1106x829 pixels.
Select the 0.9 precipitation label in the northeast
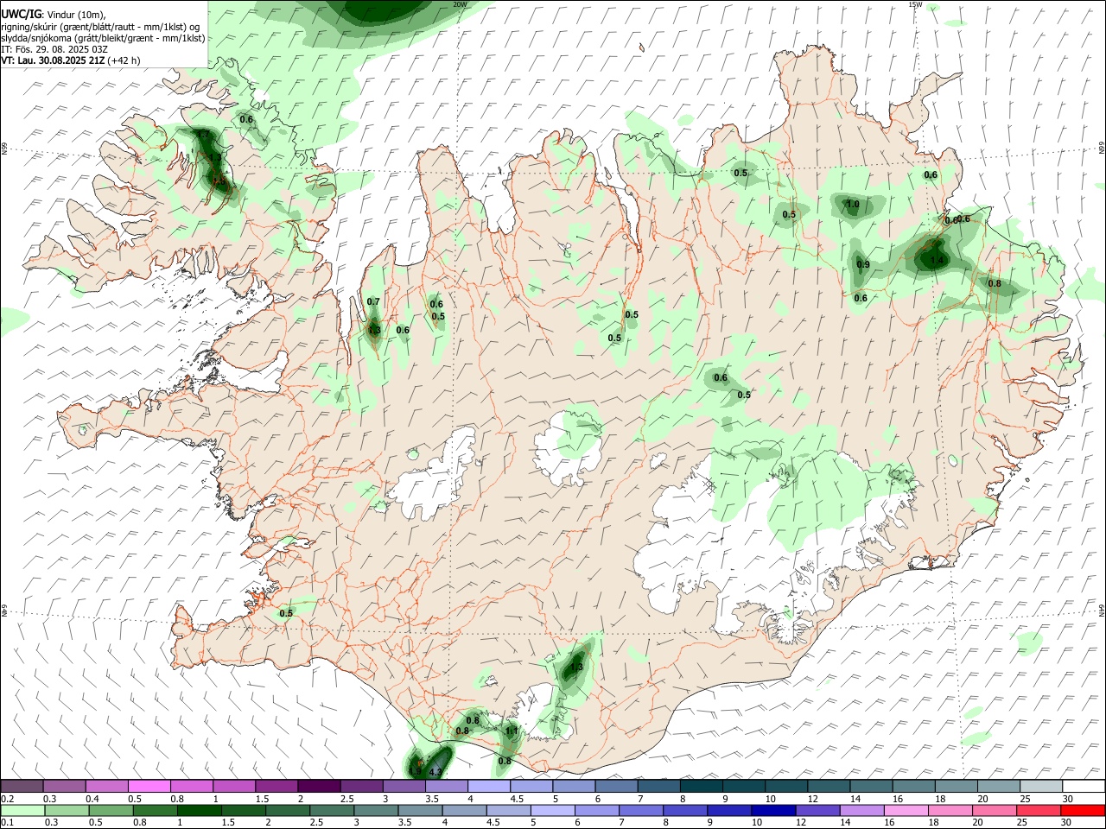point(862,264)
